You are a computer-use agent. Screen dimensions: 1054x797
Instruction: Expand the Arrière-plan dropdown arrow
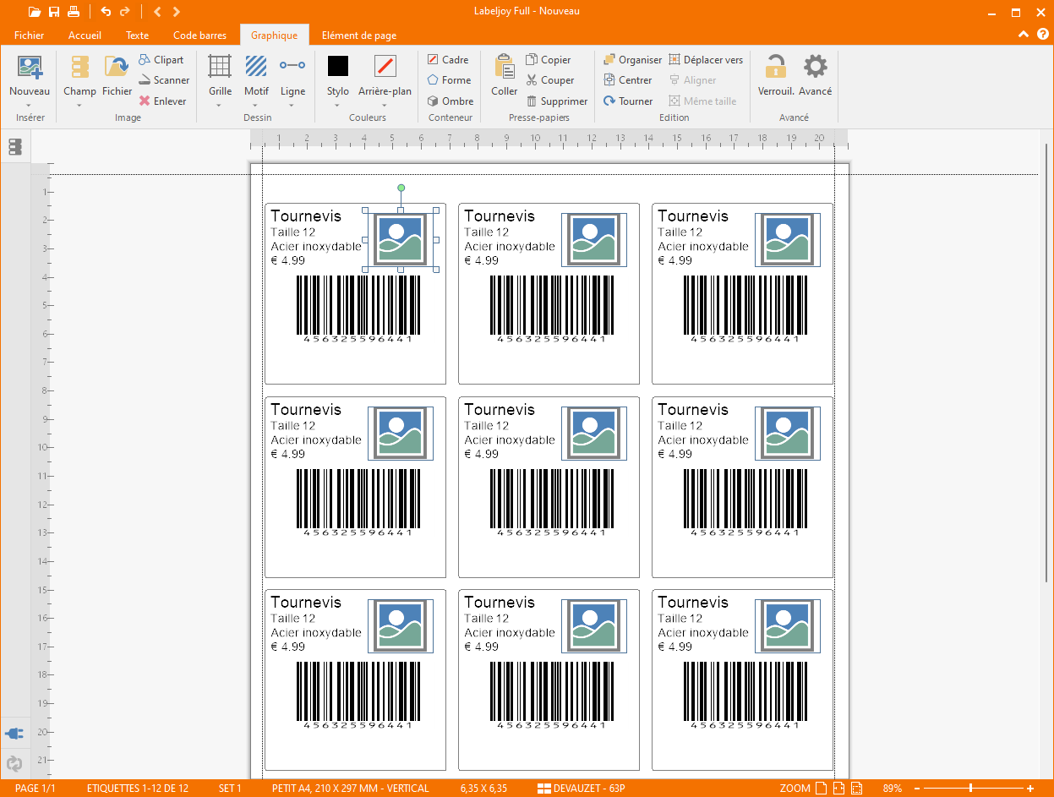pos(385,106)
